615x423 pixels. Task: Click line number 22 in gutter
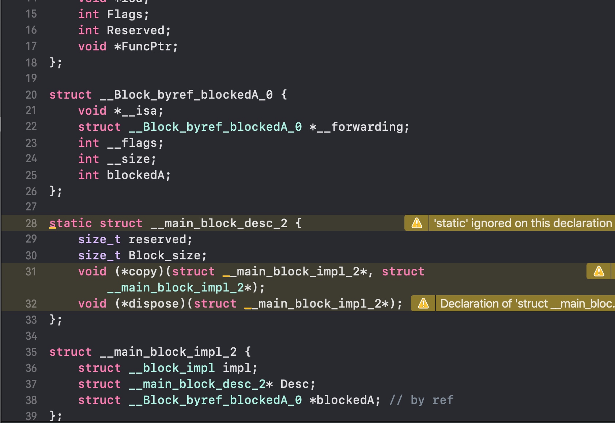click(x=31, y=126)
